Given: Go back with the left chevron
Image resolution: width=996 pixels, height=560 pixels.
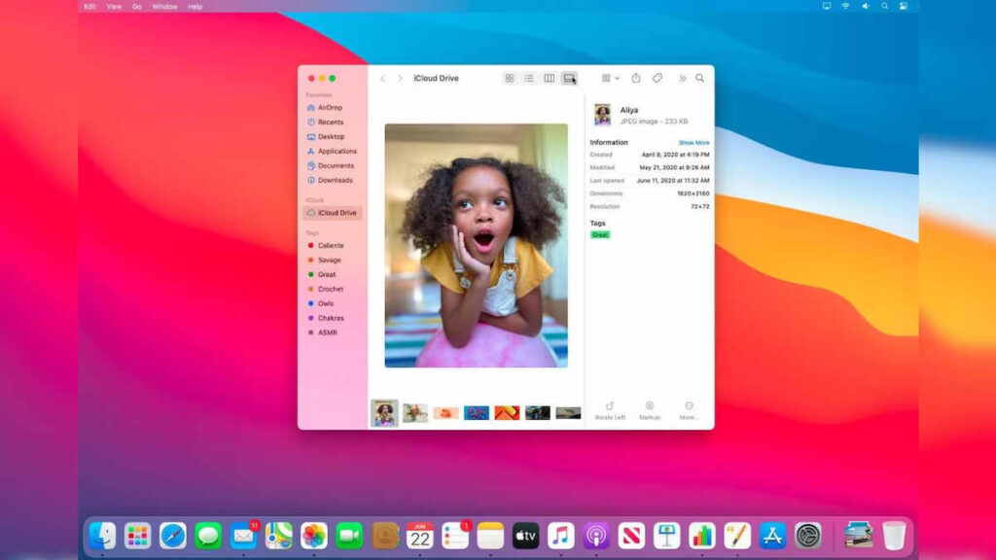Looking at the screenshot, I should (382, 78).
